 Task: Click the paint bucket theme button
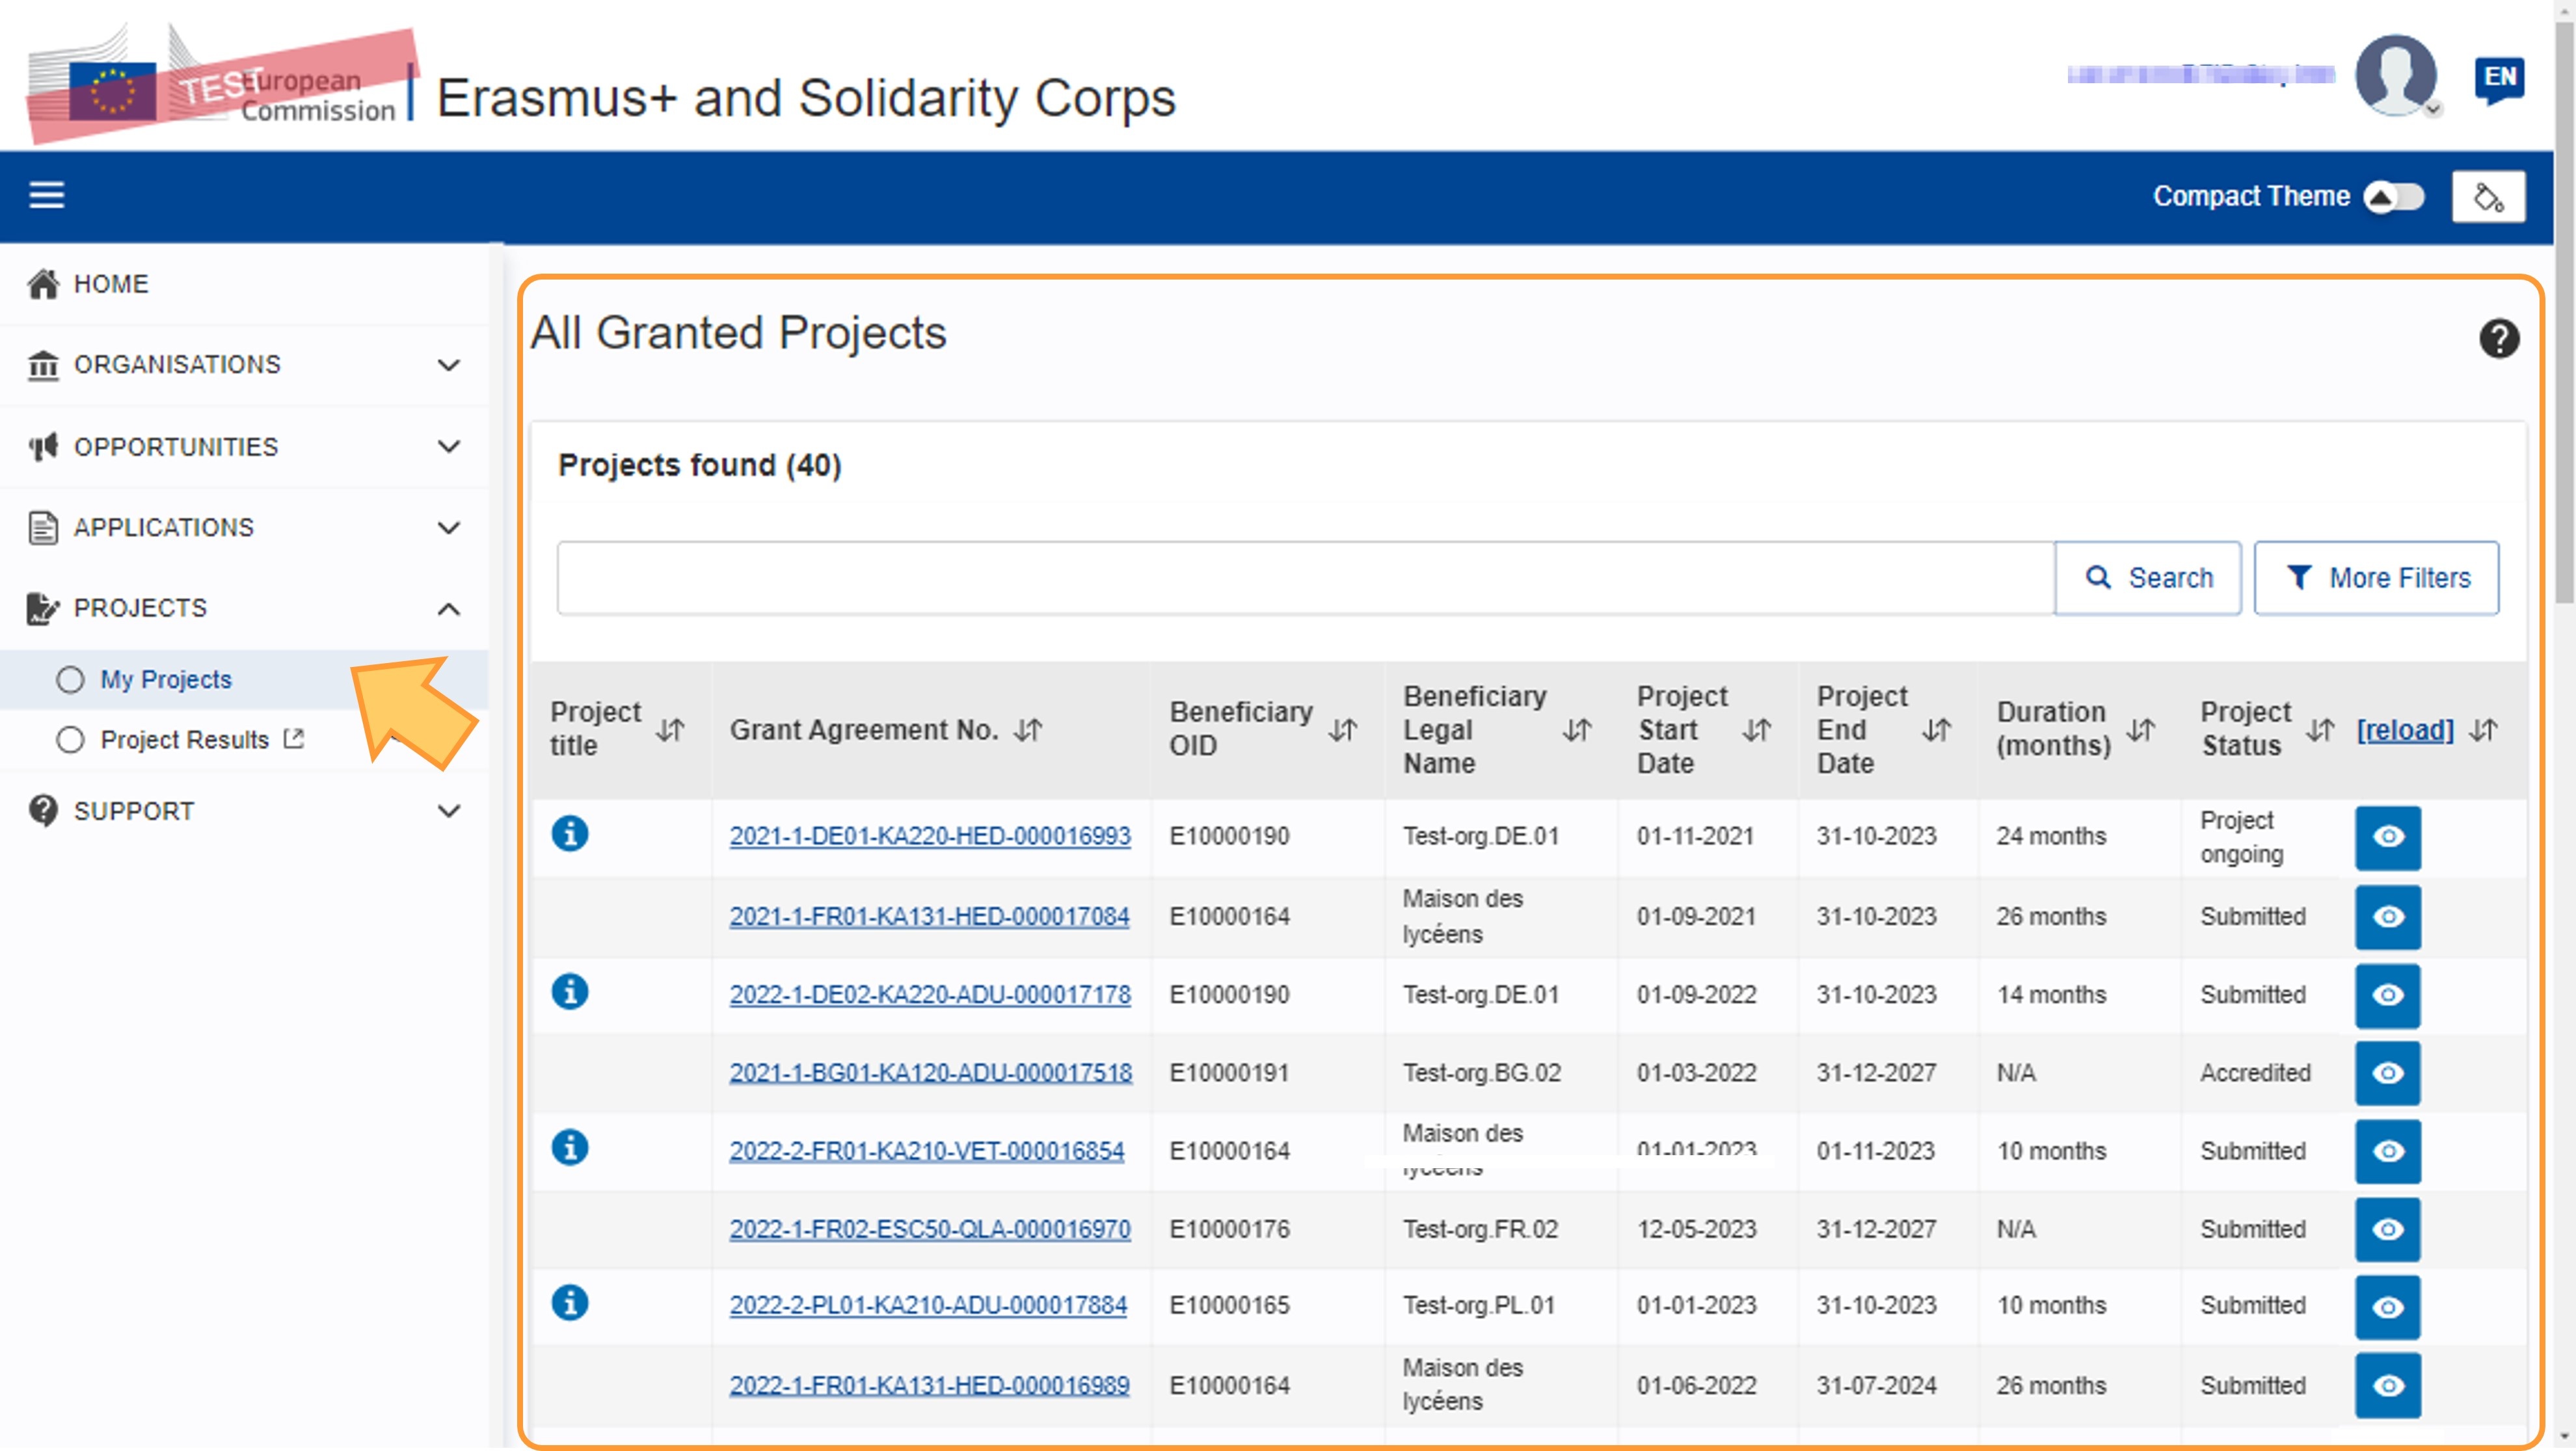(2488, 196)
